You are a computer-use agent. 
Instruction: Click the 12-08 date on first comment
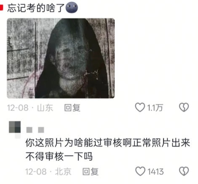(18, 108)
